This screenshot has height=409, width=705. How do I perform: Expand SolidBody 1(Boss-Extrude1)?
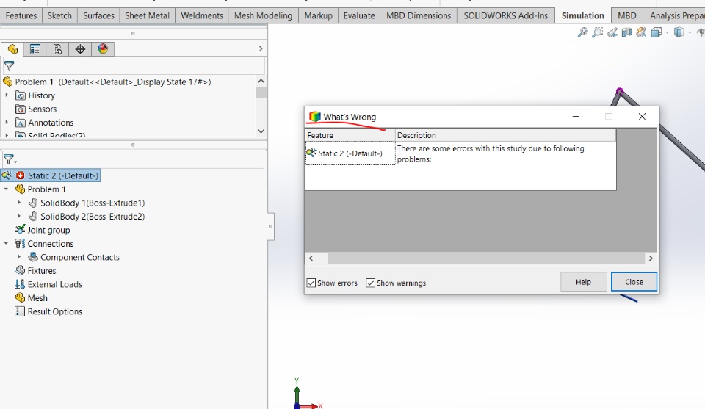click(19, 203)
